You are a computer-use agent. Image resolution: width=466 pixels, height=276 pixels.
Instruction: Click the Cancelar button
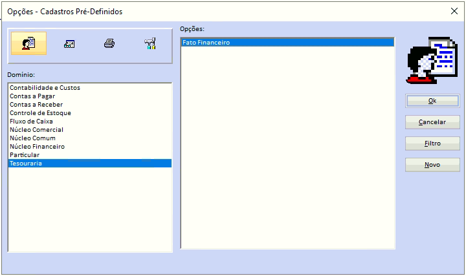click(x=432, y=122)
